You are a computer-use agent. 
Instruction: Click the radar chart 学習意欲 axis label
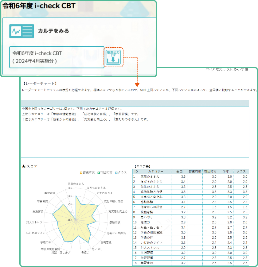pos(50,193)
